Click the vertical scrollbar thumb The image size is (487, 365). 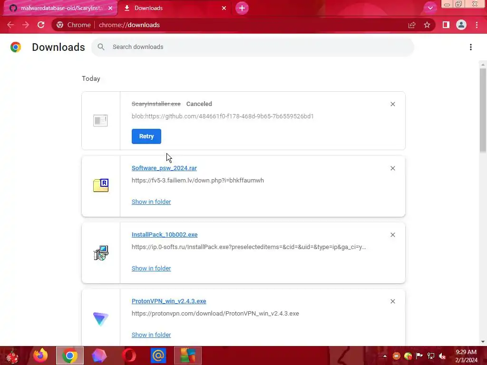[x=483, y=110]
